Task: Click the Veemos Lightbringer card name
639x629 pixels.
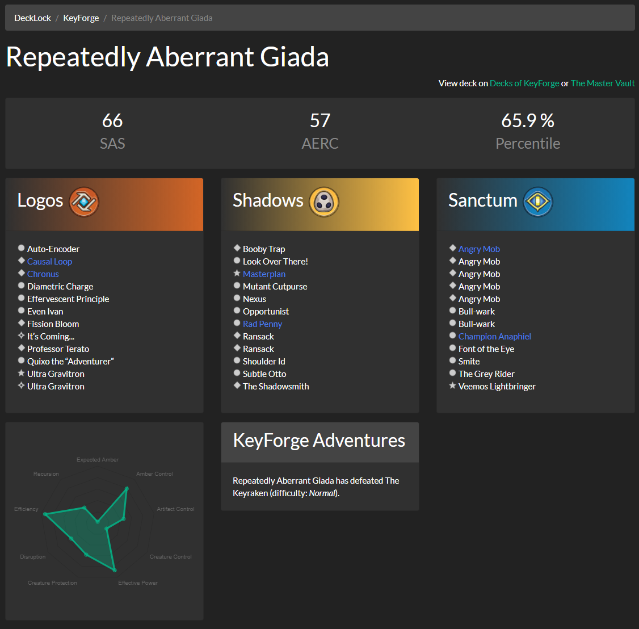Action: 497,387
